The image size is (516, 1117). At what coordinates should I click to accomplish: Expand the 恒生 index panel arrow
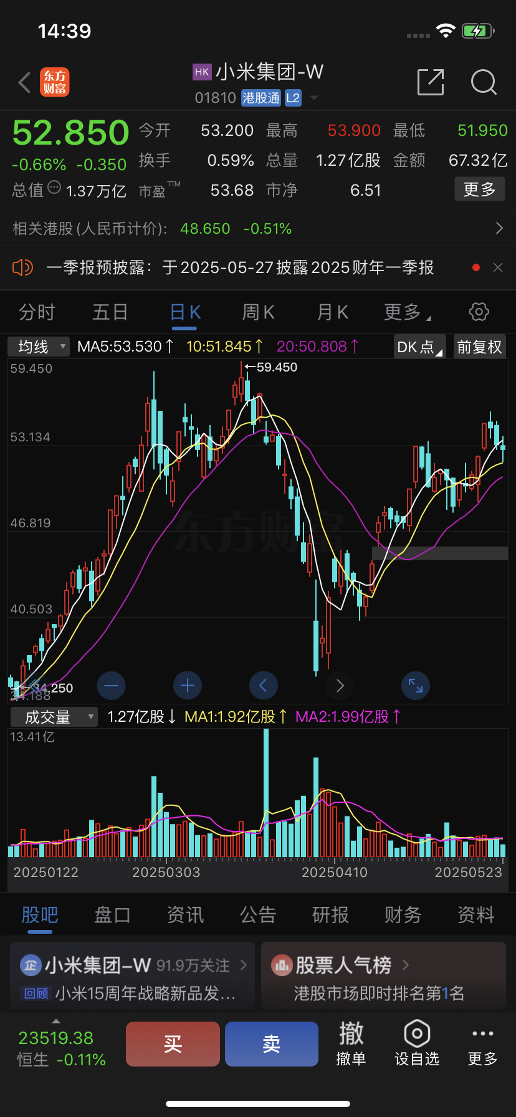pyautogui.click(x=56, y=1021)
